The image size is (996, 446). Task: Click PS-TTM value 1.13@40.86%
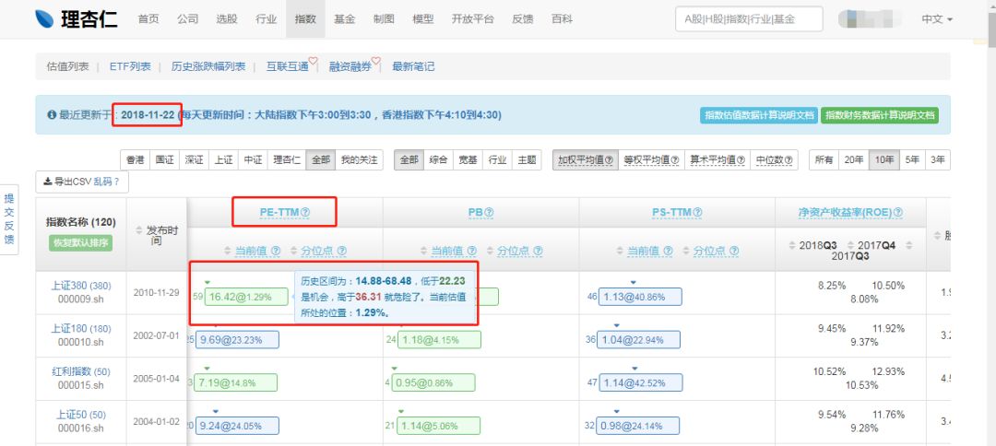641,297
